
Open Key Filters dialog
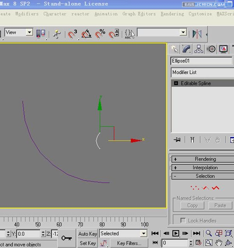pyautogui.click(x=129, y=243)
